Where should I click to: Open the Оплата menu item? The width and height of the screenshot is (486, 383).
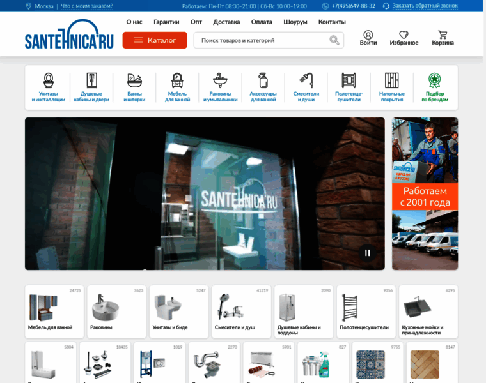[x=262, y=22]
